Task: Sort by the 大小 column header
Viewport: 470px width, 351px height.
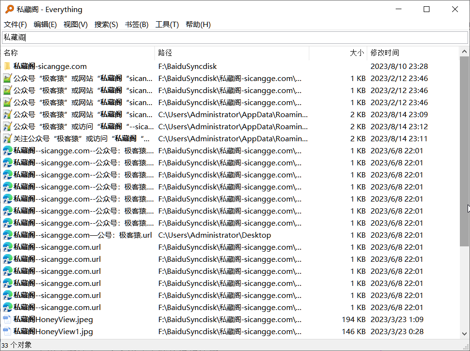Action: pos(338,53)
